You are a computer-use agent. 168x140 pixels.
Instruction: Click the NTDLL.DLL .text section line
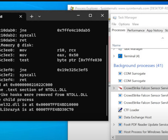33,90
